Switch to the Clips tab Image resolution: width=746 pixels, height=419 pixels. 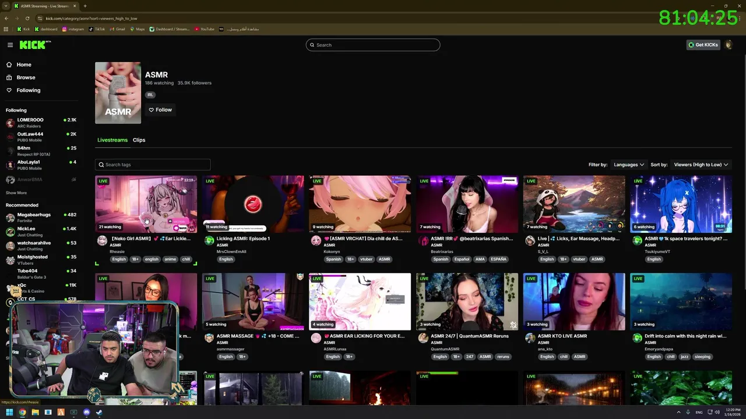[139, 140]
